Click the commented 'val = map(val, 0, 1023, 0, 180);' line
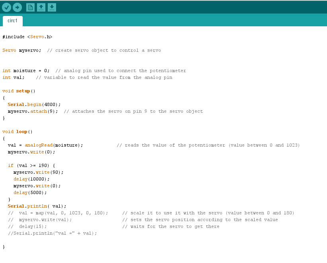 click(x=58, y=213)
